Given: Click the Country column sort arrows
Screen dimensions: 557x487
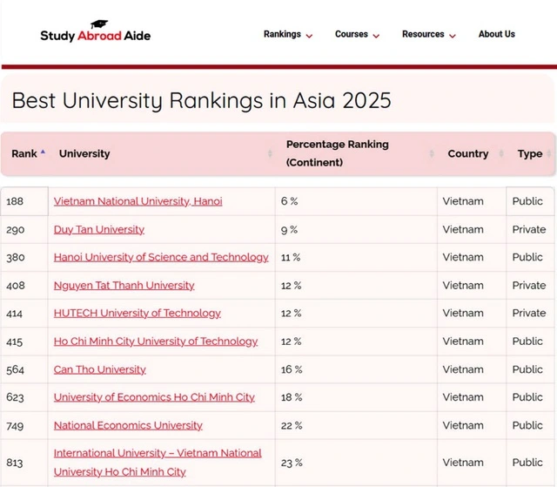Looking at the screenshot, I should point(501,153).
